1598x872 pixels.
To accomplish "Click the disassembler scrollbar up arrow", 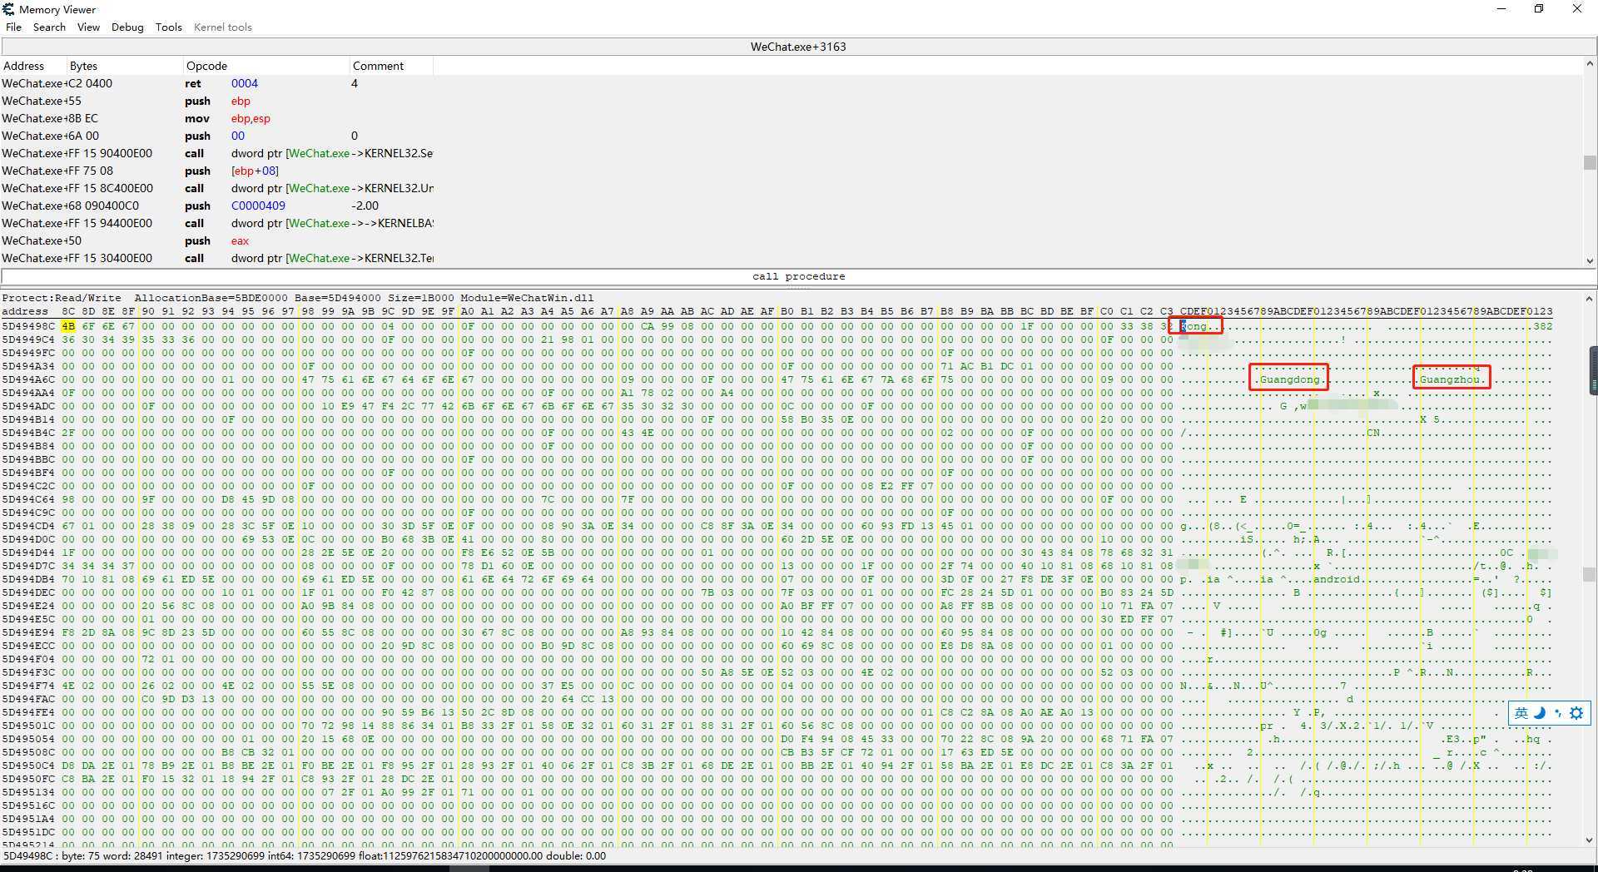I will [x=1590, y=63].
